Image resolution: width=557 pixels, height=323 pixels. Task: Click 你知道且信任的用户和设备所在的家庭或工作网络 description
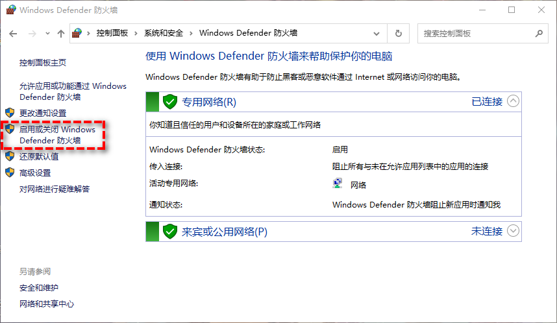point(235,125)
